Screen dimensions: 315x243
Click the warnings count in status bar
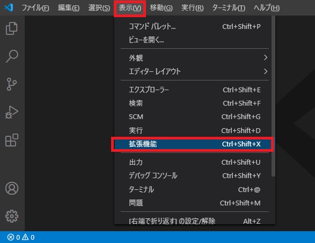[28, 238]
